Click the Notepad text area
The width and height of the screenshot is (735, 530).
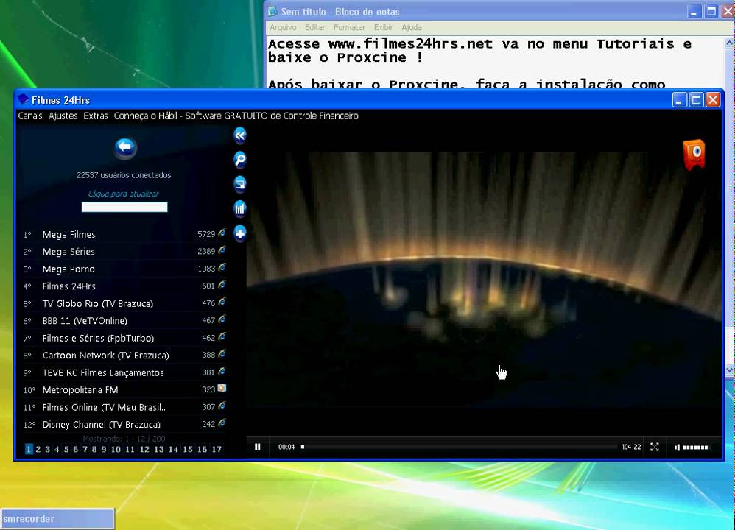click(x=495, y=63)
